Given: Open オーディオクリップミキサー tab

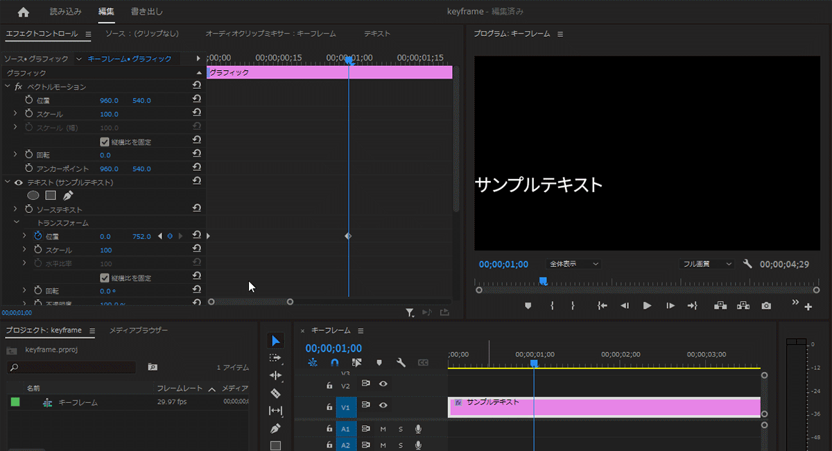Looking at the screenshot, I should pos(270,33).
